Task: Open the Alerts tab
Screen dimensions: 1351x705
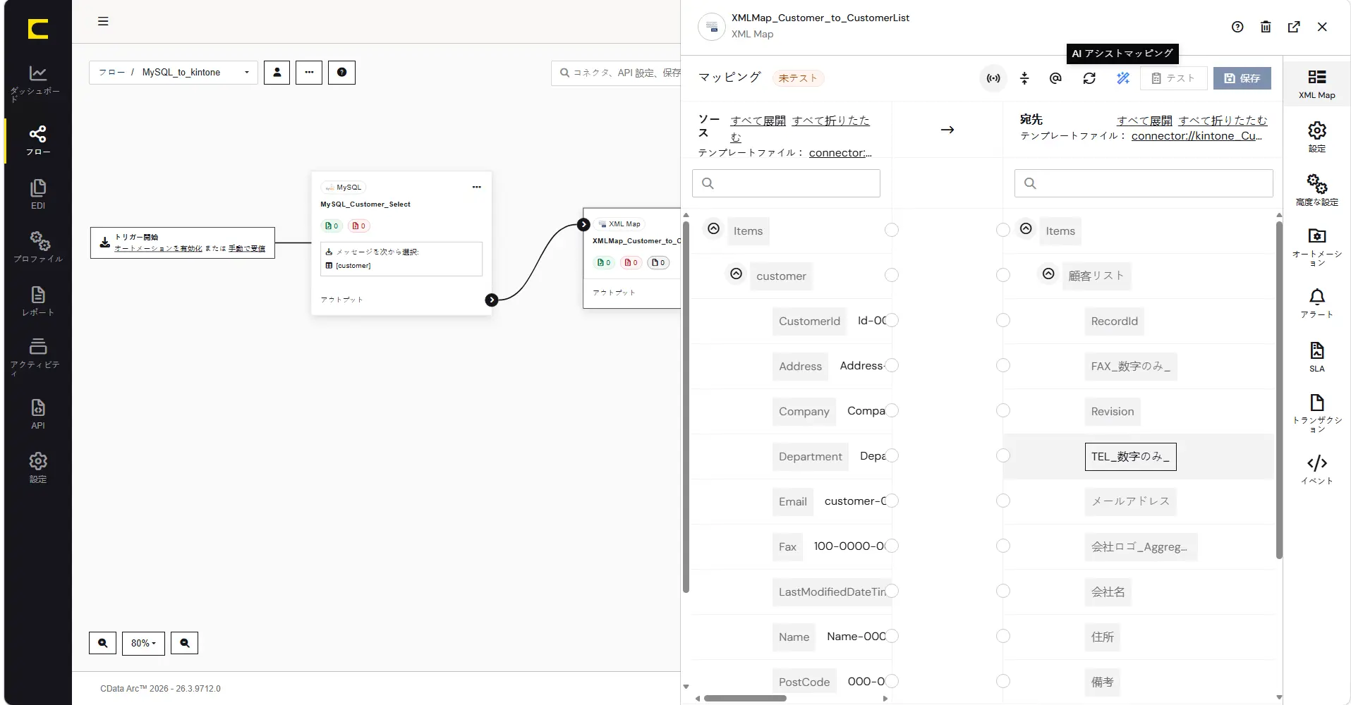Action: 1316,303
